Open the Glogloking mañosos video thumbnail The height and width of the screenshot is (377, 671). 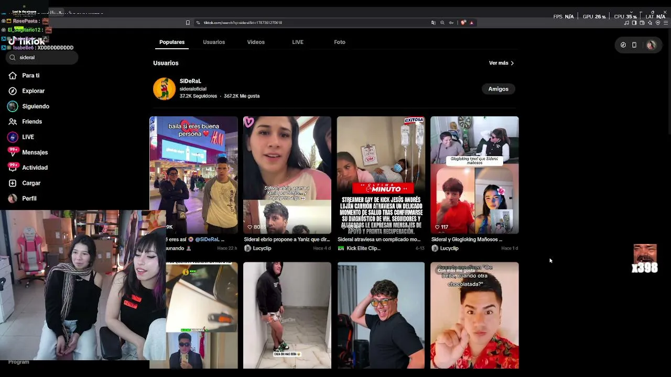pos(474,175)
